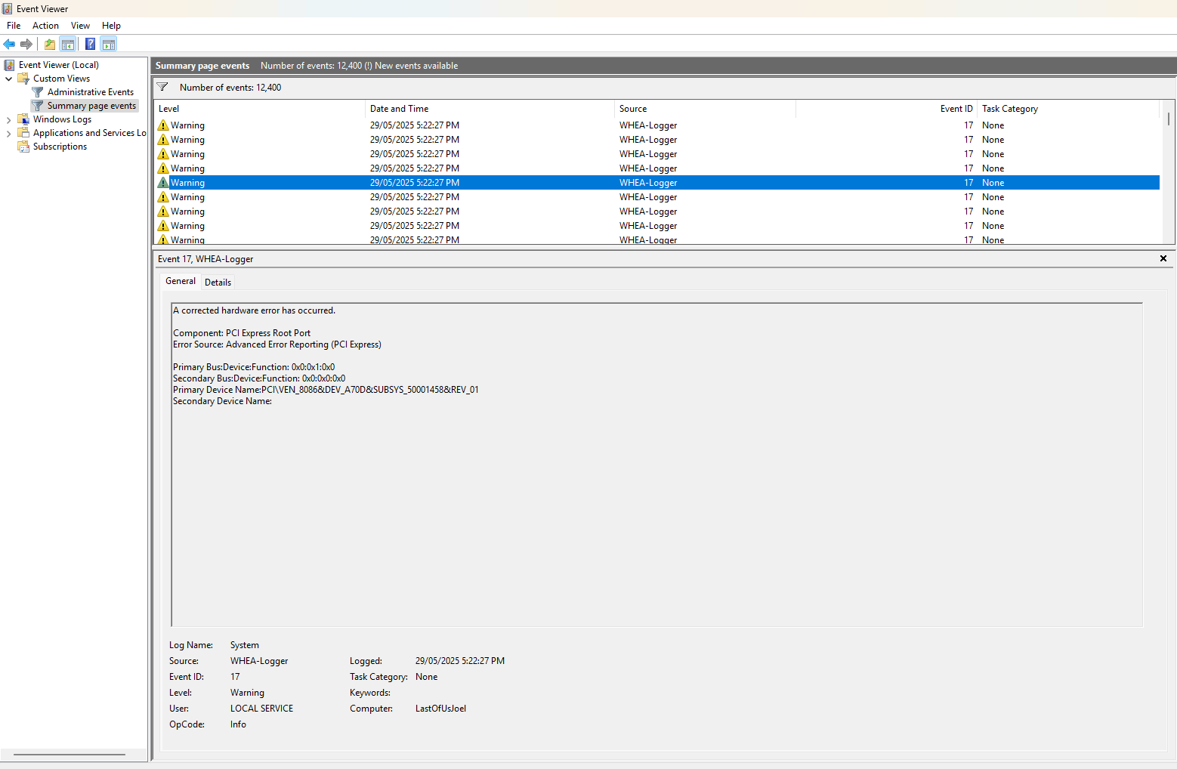Collapse the Custom Views tree node
The image size is (1177, 769).
[9, 79]
